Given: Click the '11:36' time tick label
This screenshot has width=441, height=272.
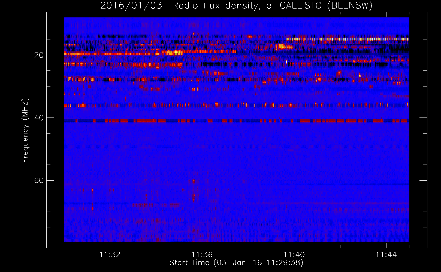Looking at the screenshot, I should (202, 255).
